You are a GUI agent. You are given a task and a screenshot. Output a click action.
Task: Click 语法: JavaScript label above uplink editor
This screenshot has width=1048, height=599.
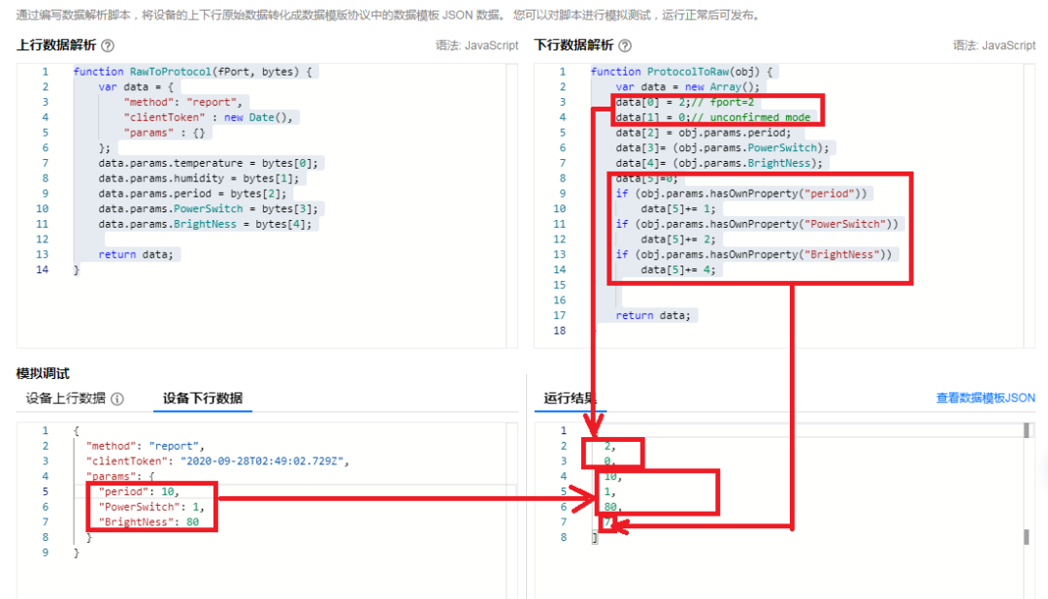pos(476,46)
